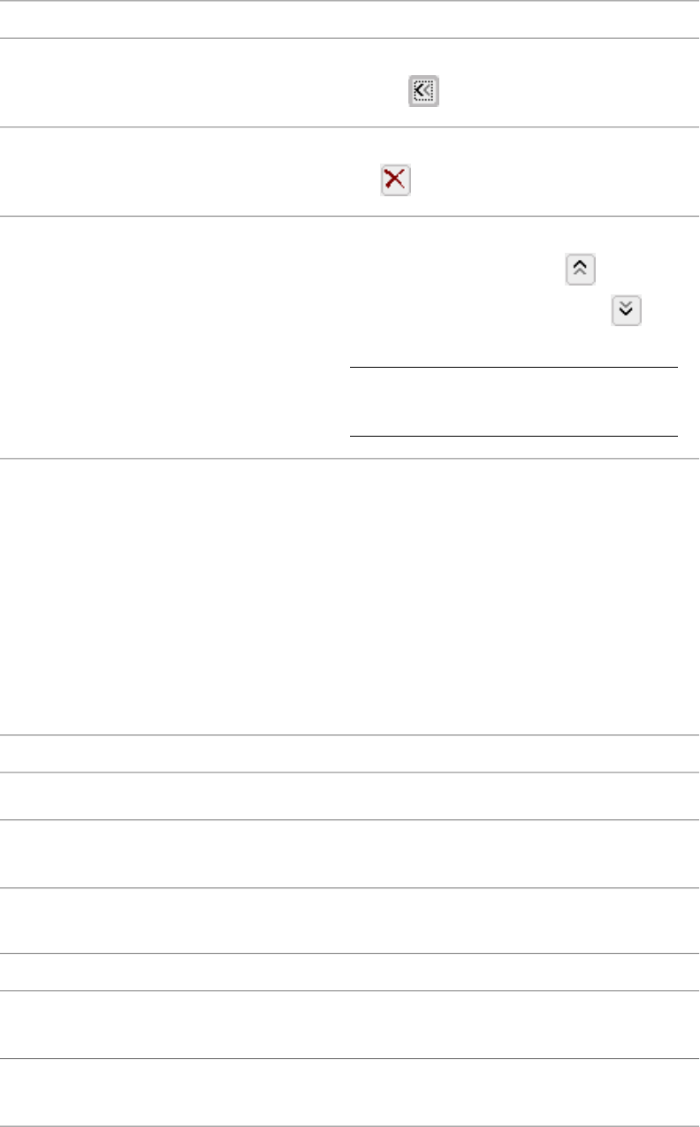Click the double-chevron move up button
This screenshot has height=1127, width=700.
581,270
